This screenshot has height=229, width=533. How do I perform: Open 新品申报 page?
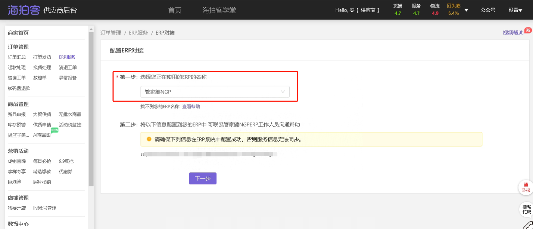pyautogui.click(x=17, y=114)
